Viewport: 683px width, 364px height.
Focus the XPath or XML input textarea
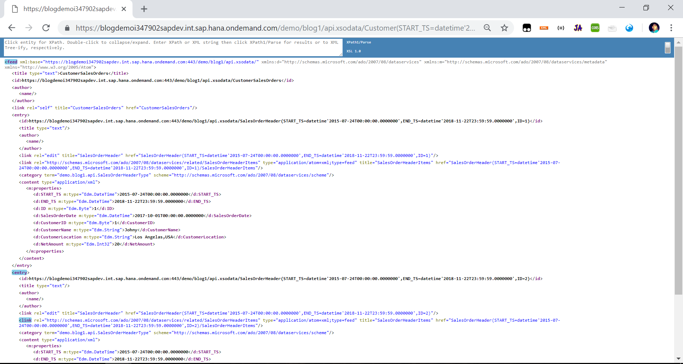click(x=173, y=47)
